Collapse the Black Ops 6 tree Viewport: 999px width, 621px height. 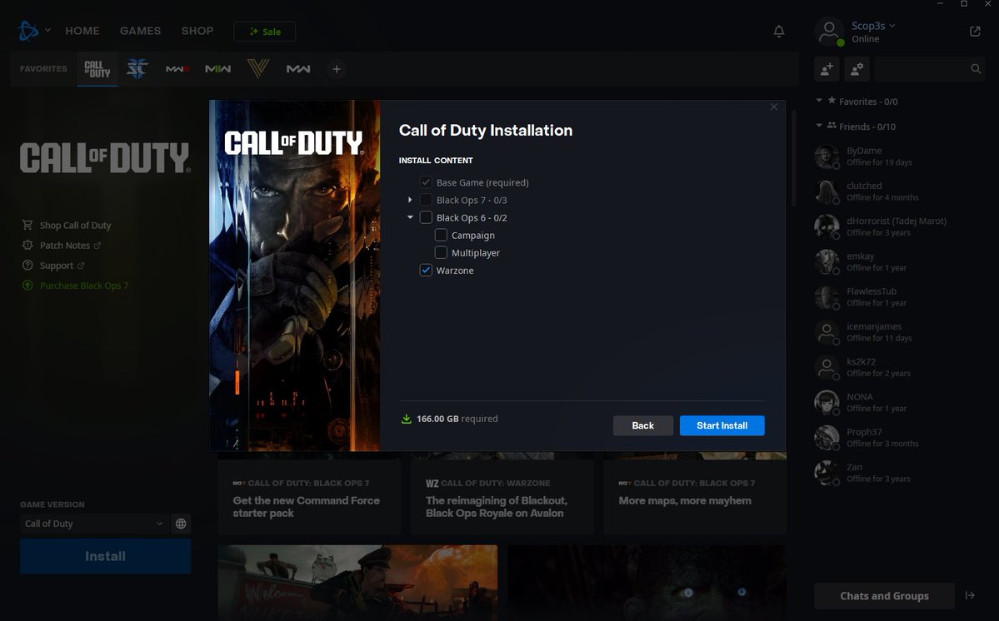[410, 217]
